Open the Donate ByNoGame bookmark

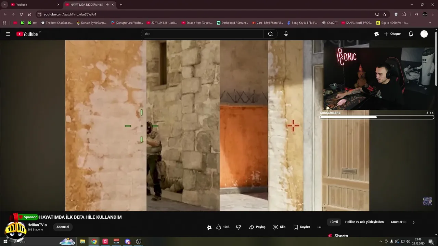coord(91,23)
